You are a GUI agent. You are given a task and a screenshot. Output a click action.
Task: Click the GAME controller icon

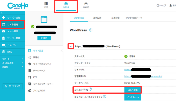[x=86, y=4]
